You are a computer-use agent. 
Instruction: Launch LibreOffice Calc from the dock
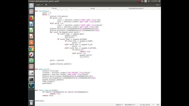point(31,30)
